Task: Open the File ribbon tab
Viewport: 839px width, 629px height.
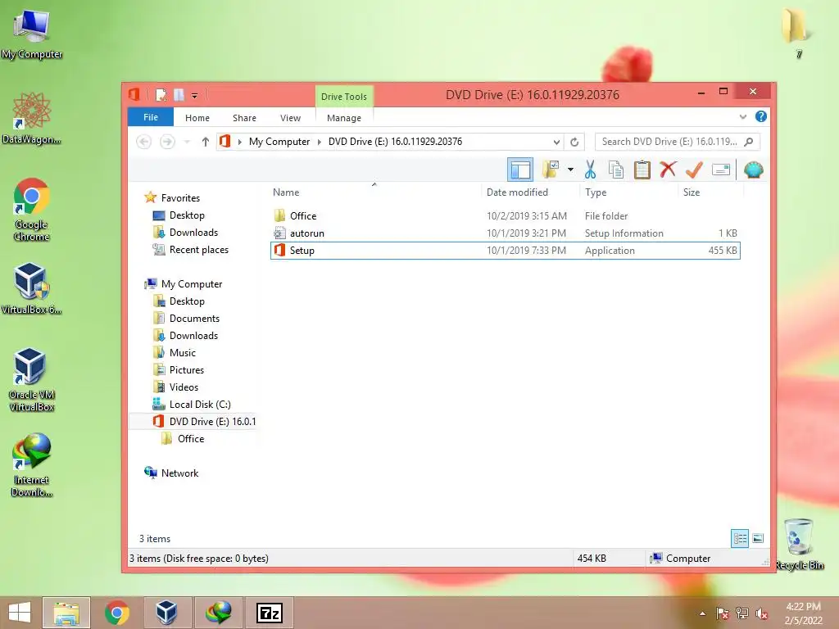Action: (x=151, y=117)
